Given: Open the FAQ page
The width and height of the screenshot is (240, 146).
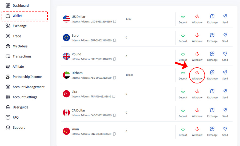Looking at the screenshot, I should point(15,117).
